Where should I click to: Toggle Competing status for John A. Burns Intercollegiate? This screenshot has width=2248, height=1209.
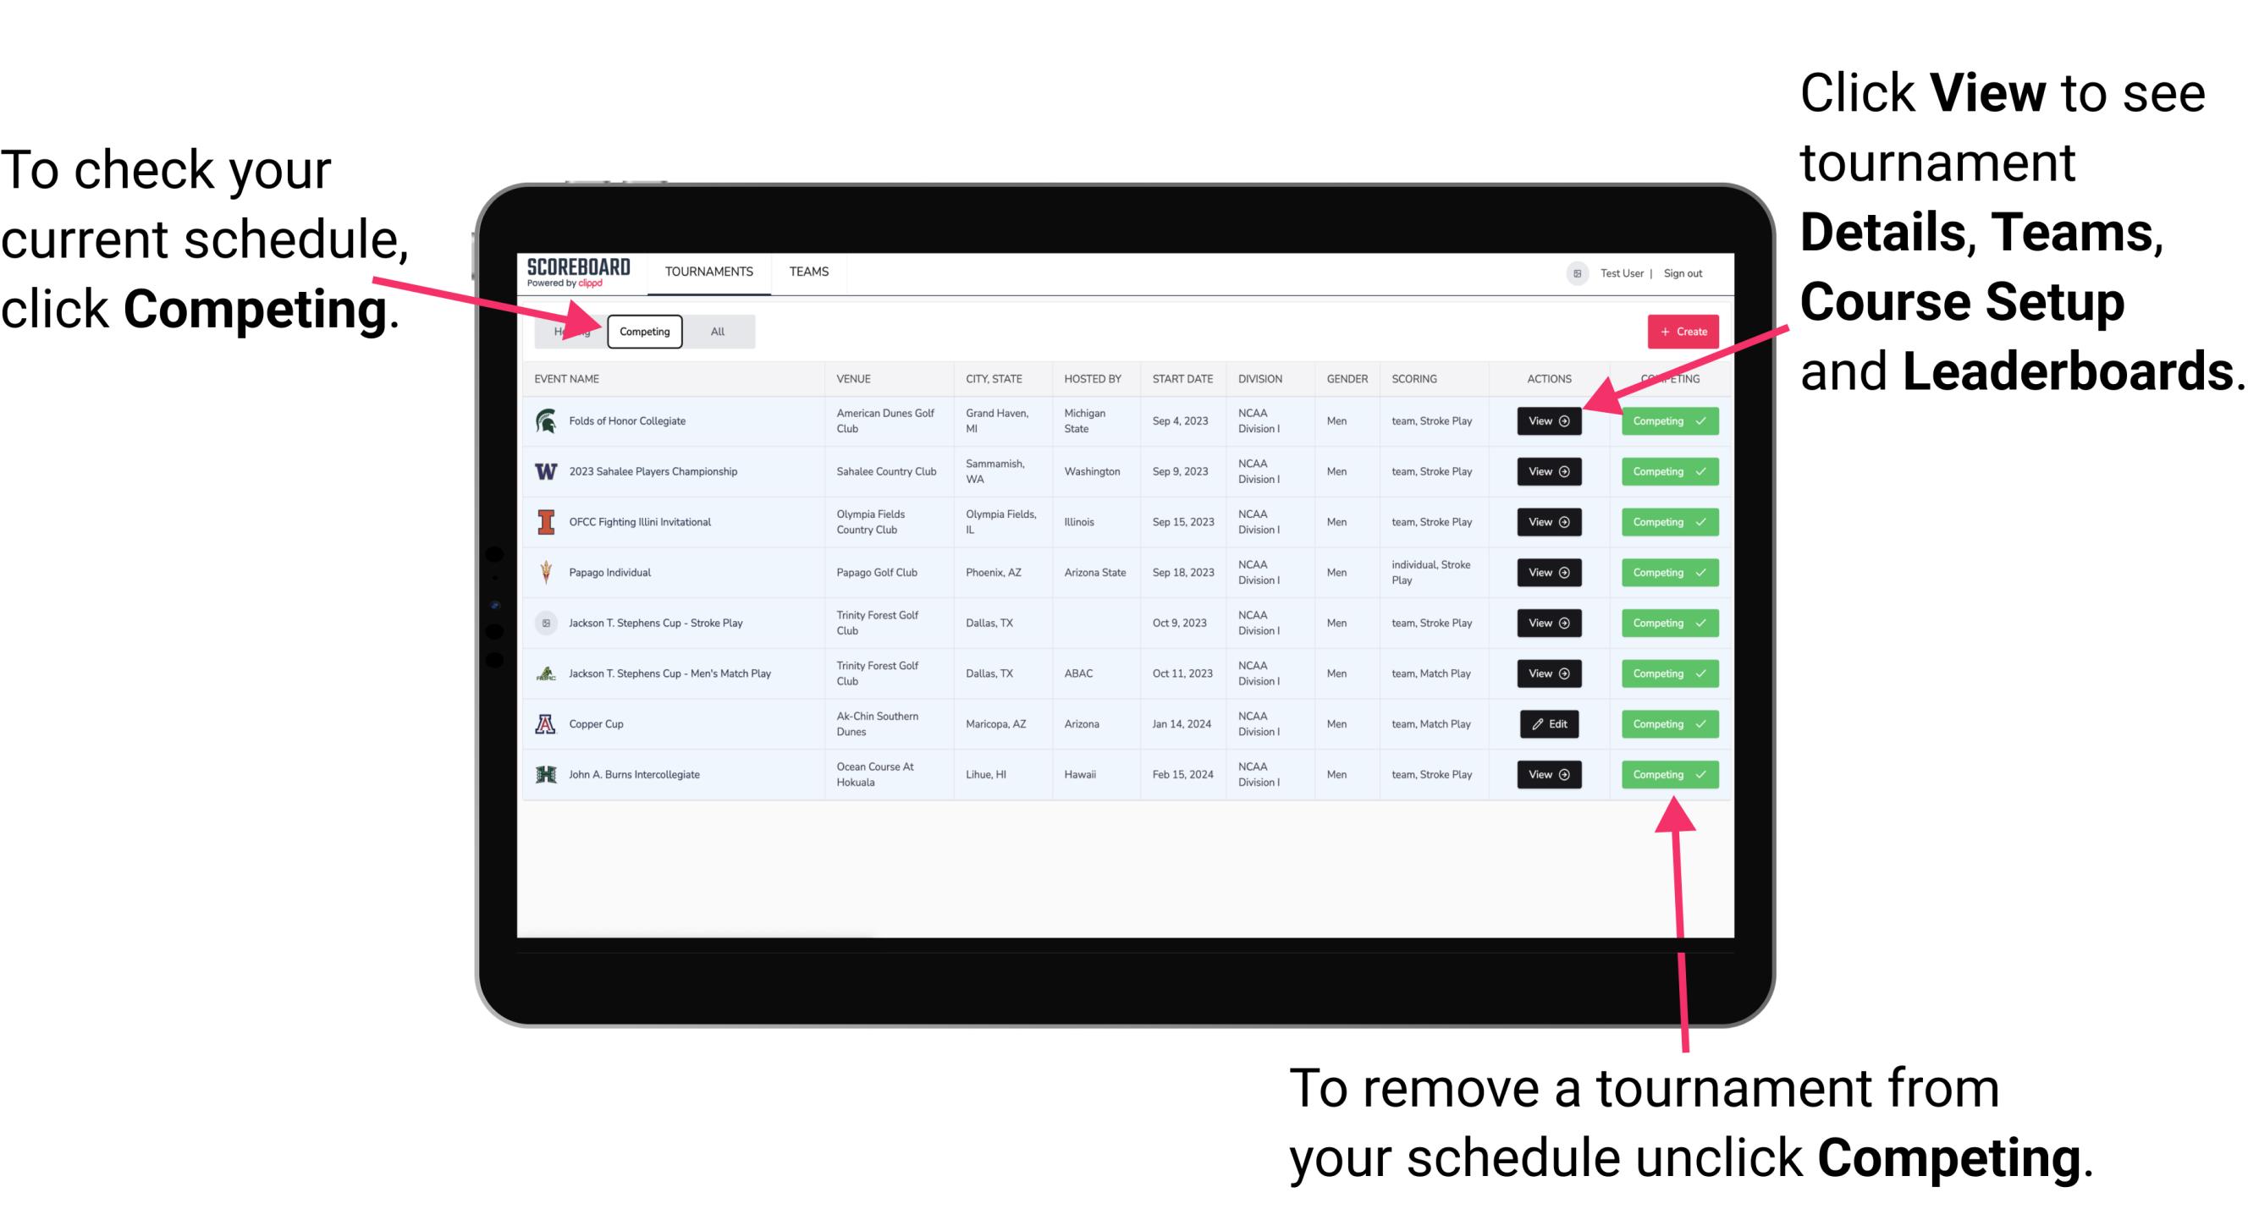[1664, 774]
